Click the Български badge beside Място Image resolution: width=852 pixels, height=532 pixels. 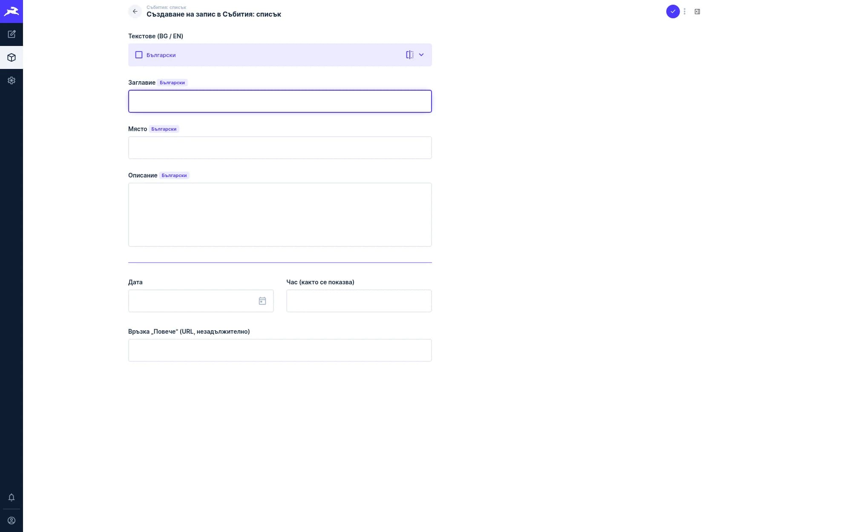[x=164, y=129]
